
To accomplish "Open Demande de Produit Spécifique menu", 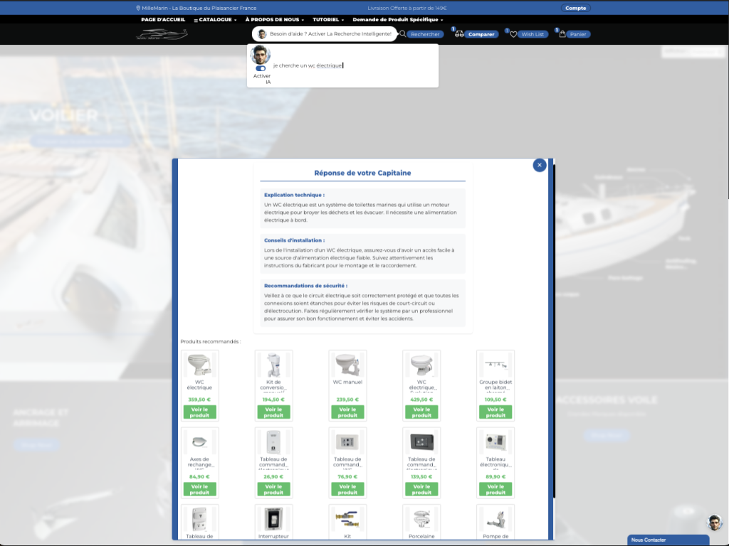I will [397, 19].
